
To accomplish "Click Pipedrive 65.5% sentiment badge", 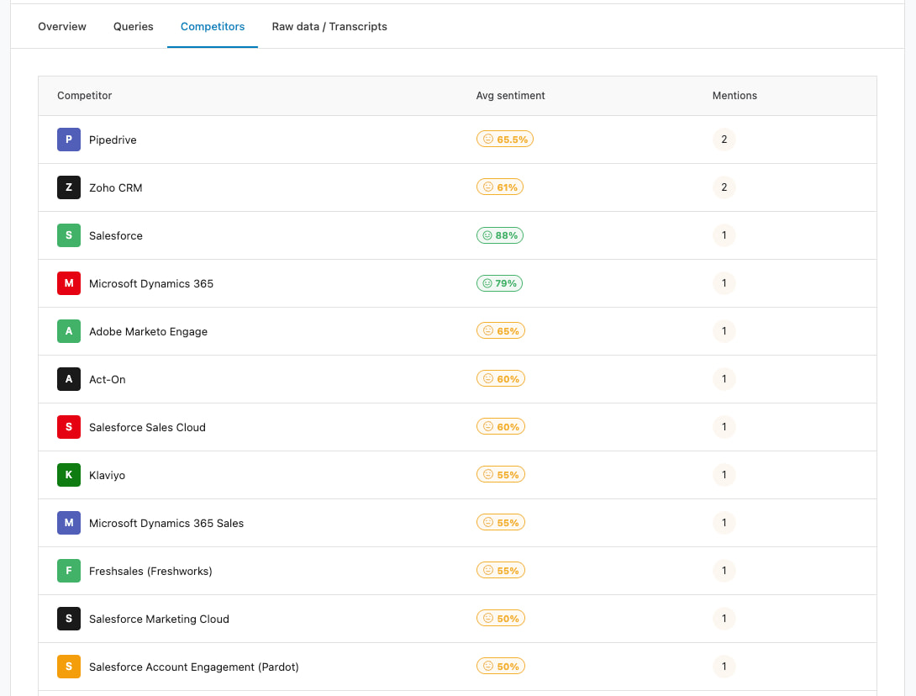I will click(x=505, y=139).
